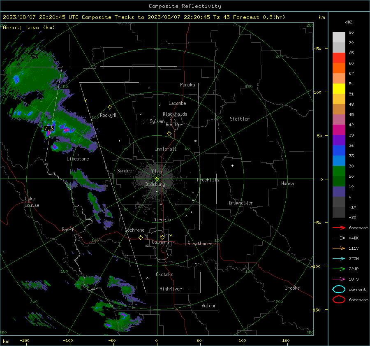The width and height of the screenshot is (370, 346).
Task: Select the 39 dBZ magenta swatch
Action: (339, 130)
